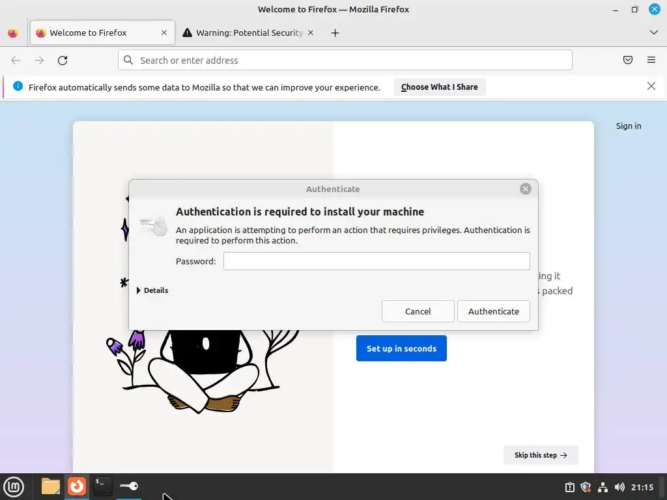Expand the Details disclosure triangle

[139, 290]
